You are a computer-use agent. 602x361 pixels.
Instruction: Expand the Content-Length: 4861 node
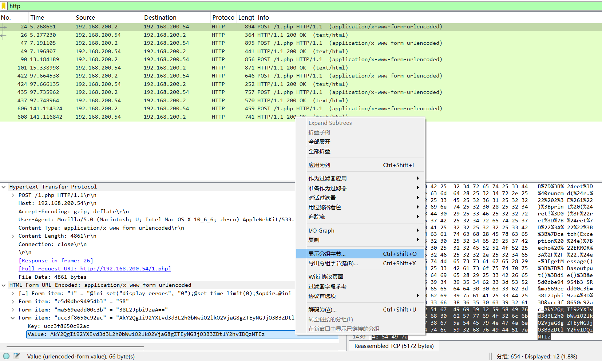point(13,236)
